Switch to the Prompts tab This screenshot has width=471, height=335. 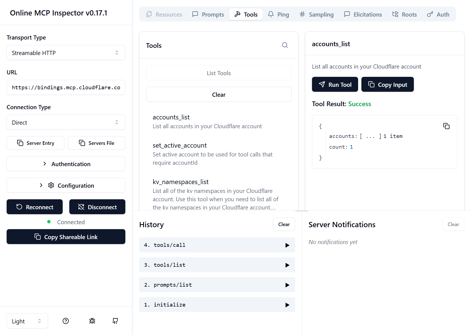click(208, 14)
